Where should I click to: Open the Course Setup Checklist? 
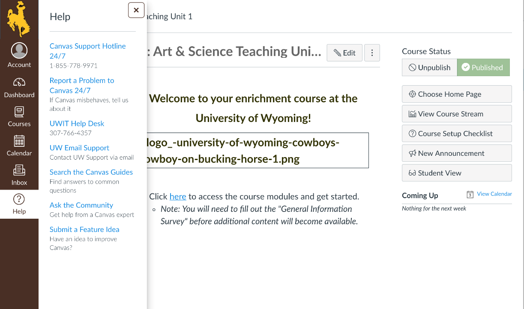pyautogui.click(x=457, y=134)
